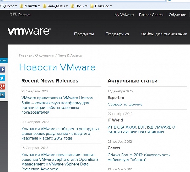Click the date 17 декабря 2012
Viewport: 190px width, 172px height.
(x=120, y=91)
